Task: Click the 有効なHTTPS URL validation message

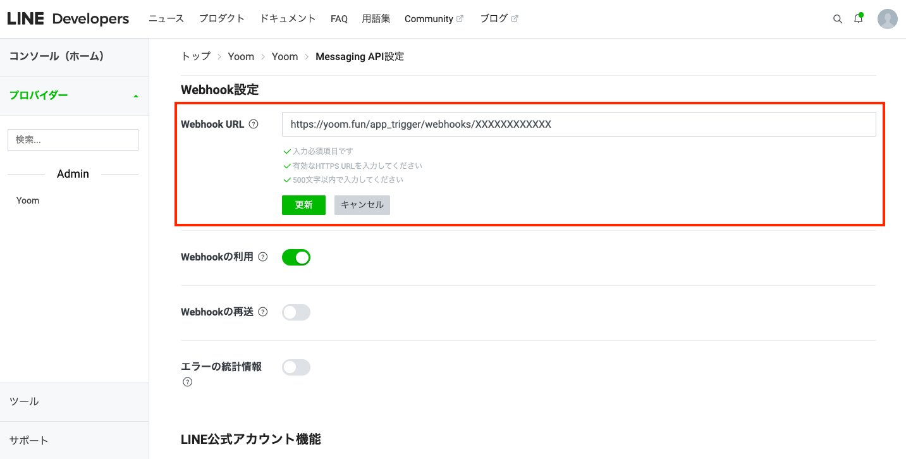Action: pos(357,166)
